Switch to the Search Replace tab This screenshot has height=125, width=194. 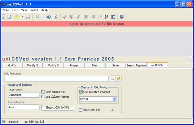point(136,65)
